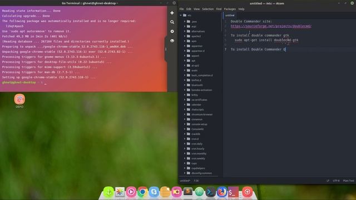Screen dimensions: 356x200
Task: Open a new tab in Go Terminal
Action: pos(172,13)
